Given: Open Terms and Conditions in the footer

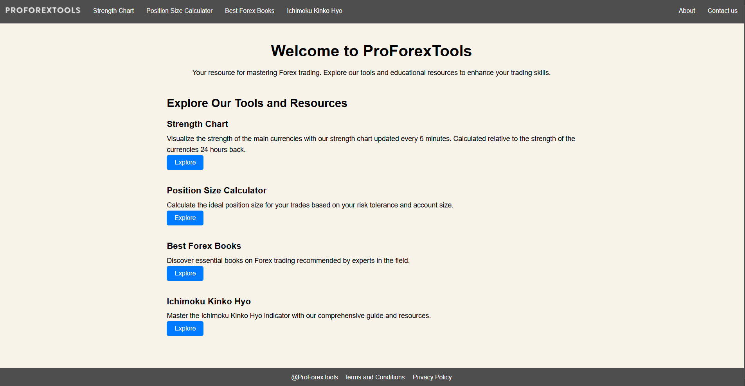Looking at the screenshot, I should click(374, 377).
